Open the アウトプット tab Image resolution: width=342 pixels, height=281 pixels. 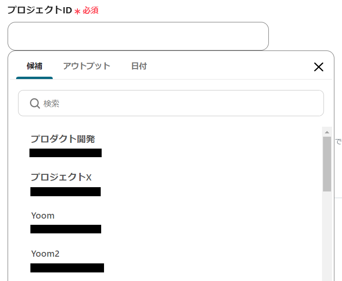click(x=86, y=66)
